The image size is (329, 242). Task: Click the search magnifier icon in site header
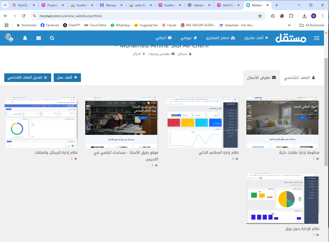point(52,38)
